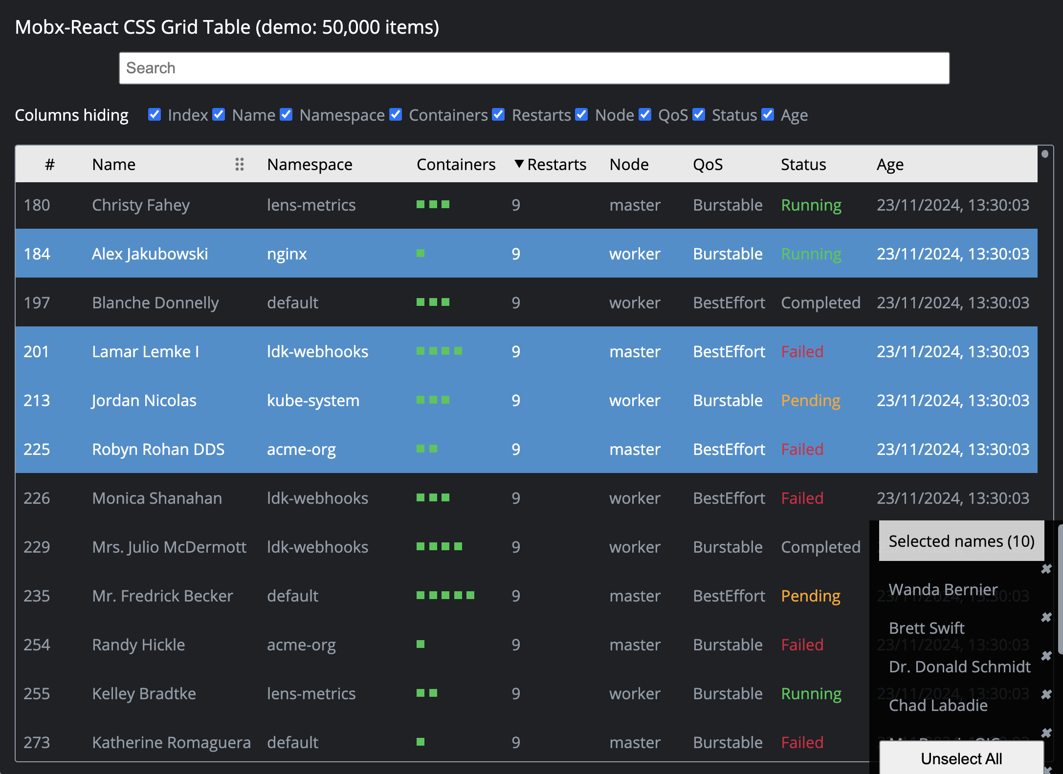
Task: Click the green container square for nginx row
Action: 421,253
